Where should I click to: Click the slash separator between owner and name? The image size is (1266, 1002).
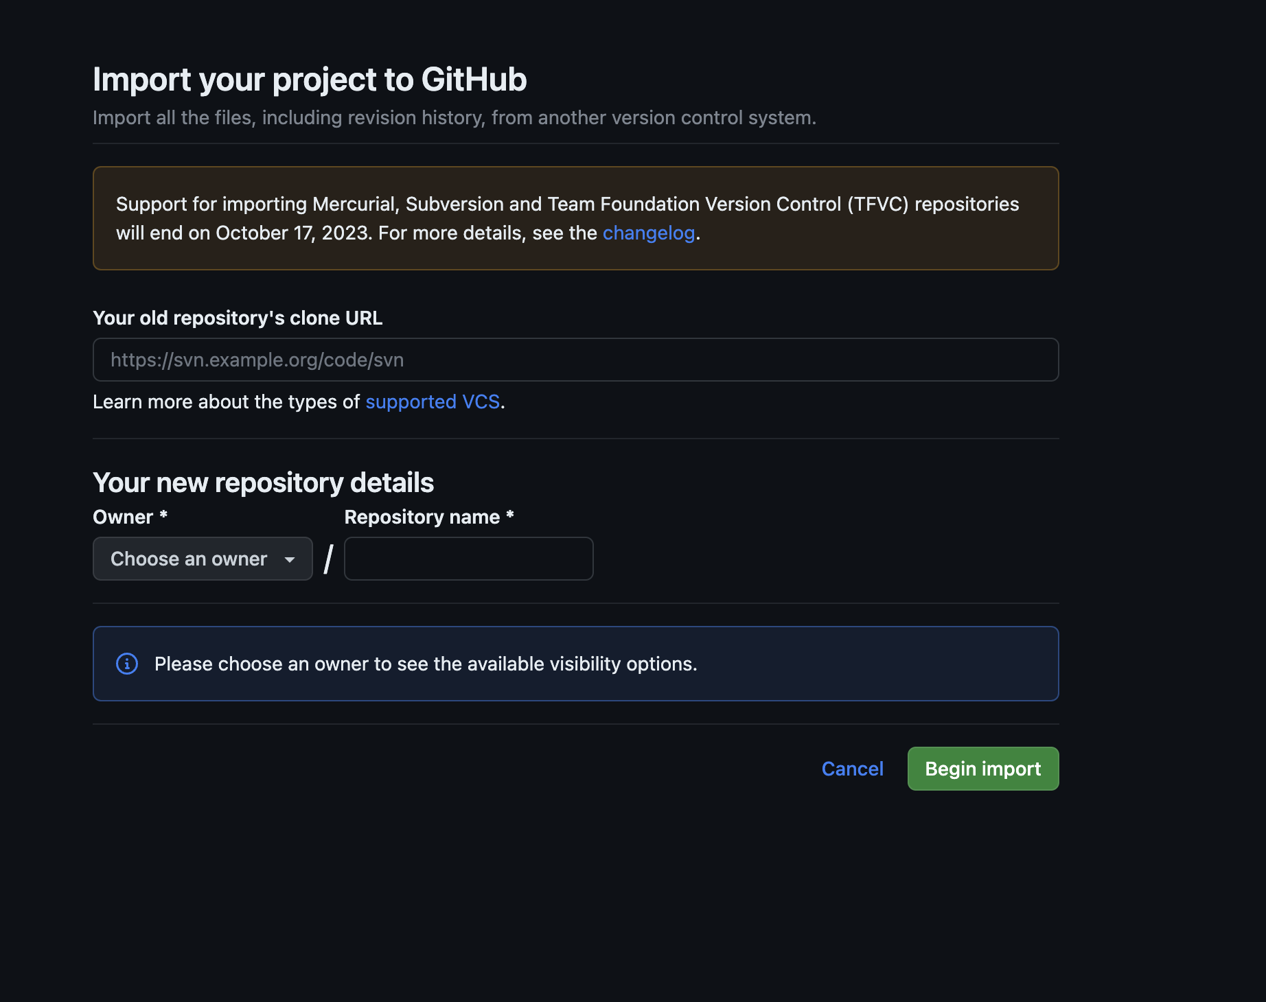pyautogui.click(x=329, y=559)
